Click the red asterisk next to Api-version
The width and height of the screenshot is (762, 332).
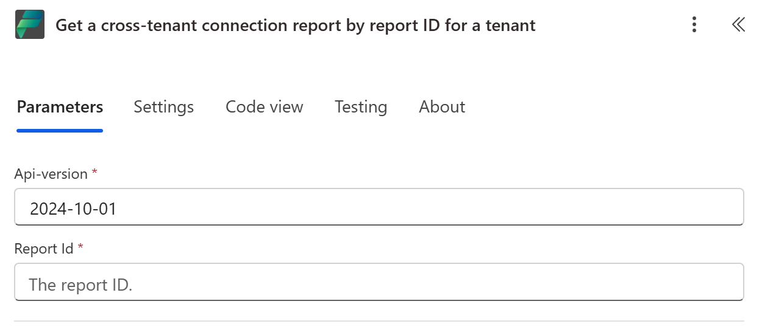tap(94, 173)
